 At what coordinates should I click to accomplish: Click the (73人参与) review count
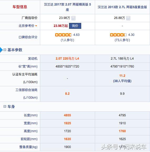(122, 40)
